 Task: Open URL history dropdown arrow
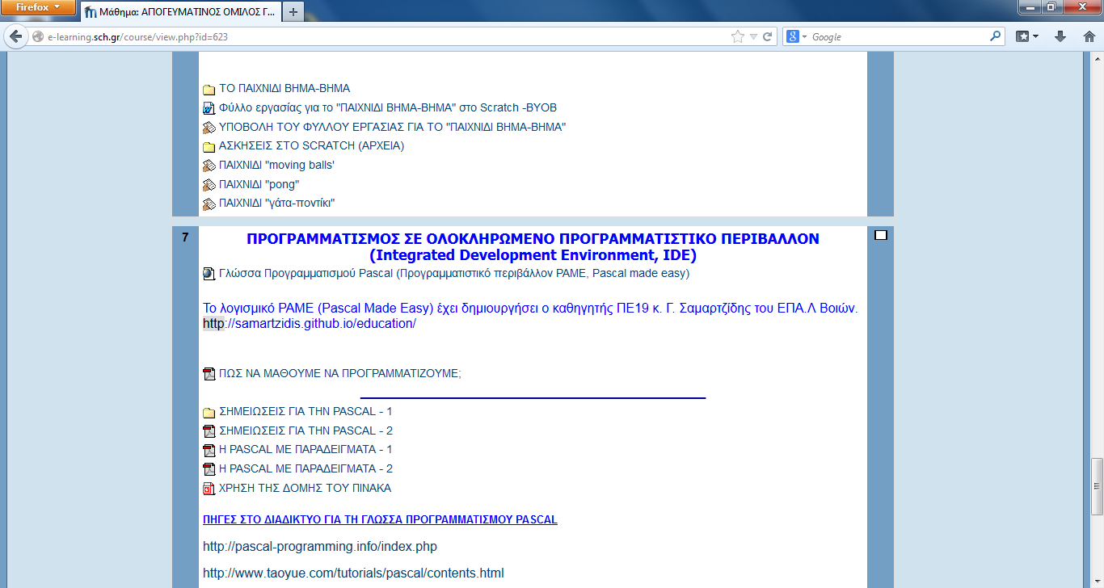pyautogui.click(x=753, y=36)
